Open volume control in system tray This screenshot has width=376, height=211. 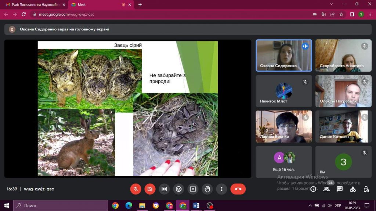click(x=330, y=206)
